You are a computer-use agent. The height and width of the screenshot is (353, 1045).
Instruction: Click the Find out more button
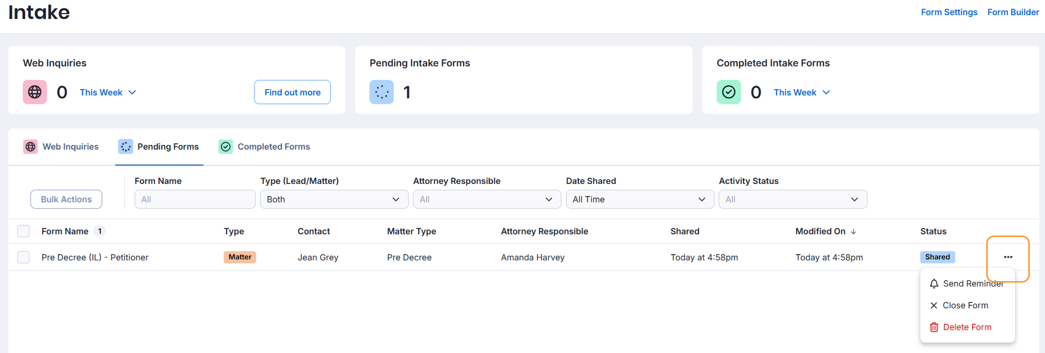tap(292, 92)
